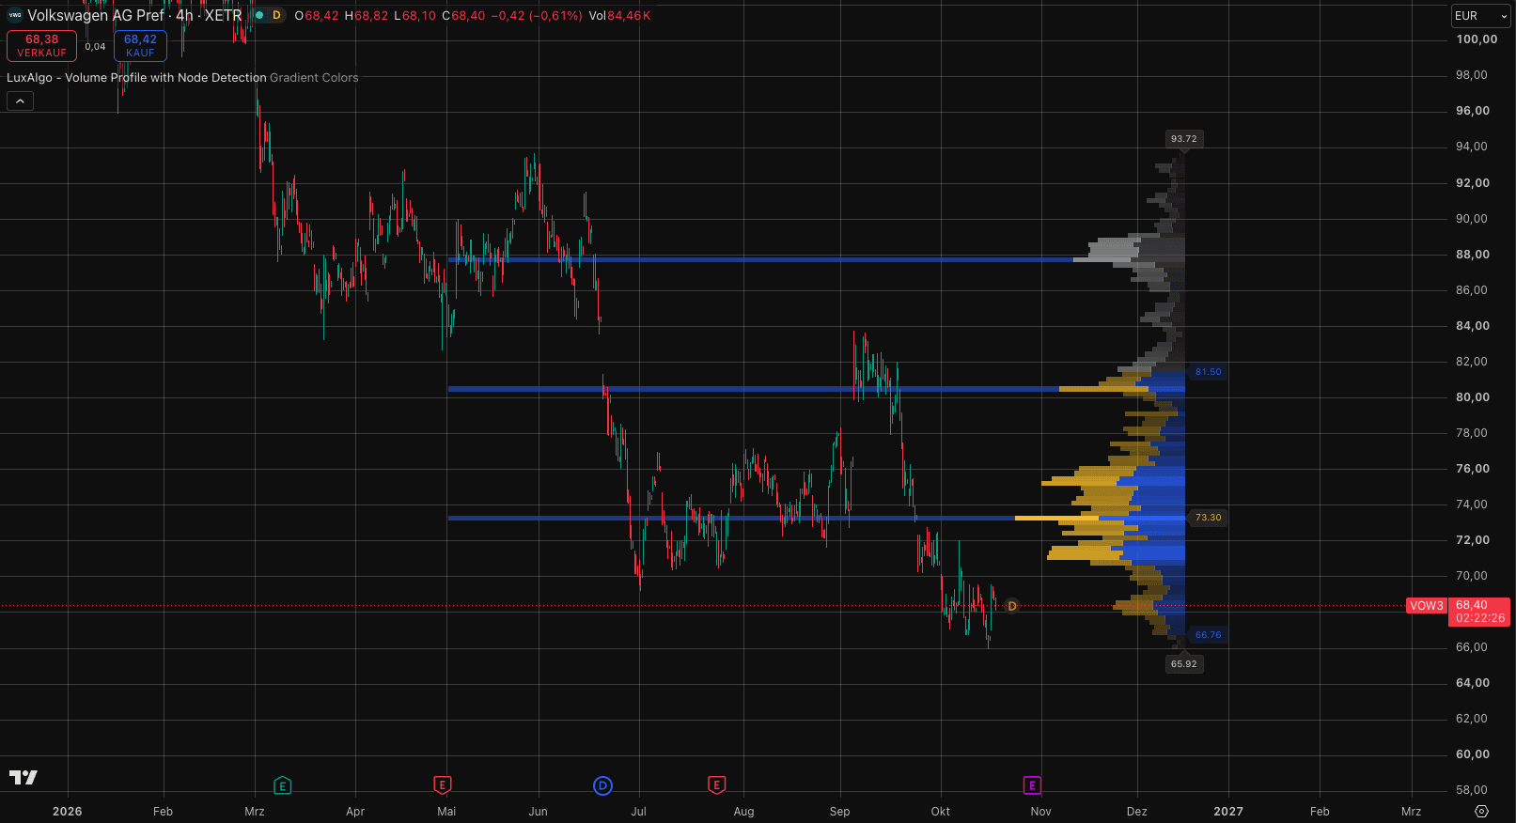Click the Vol 84,46K value in header
The height and width of the screenshot is (823, 1516).
click(619, 16)
